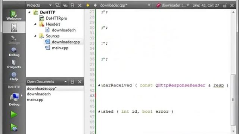Go forward in editor navigation history
The image size is (239, 134).
point(95,5)
